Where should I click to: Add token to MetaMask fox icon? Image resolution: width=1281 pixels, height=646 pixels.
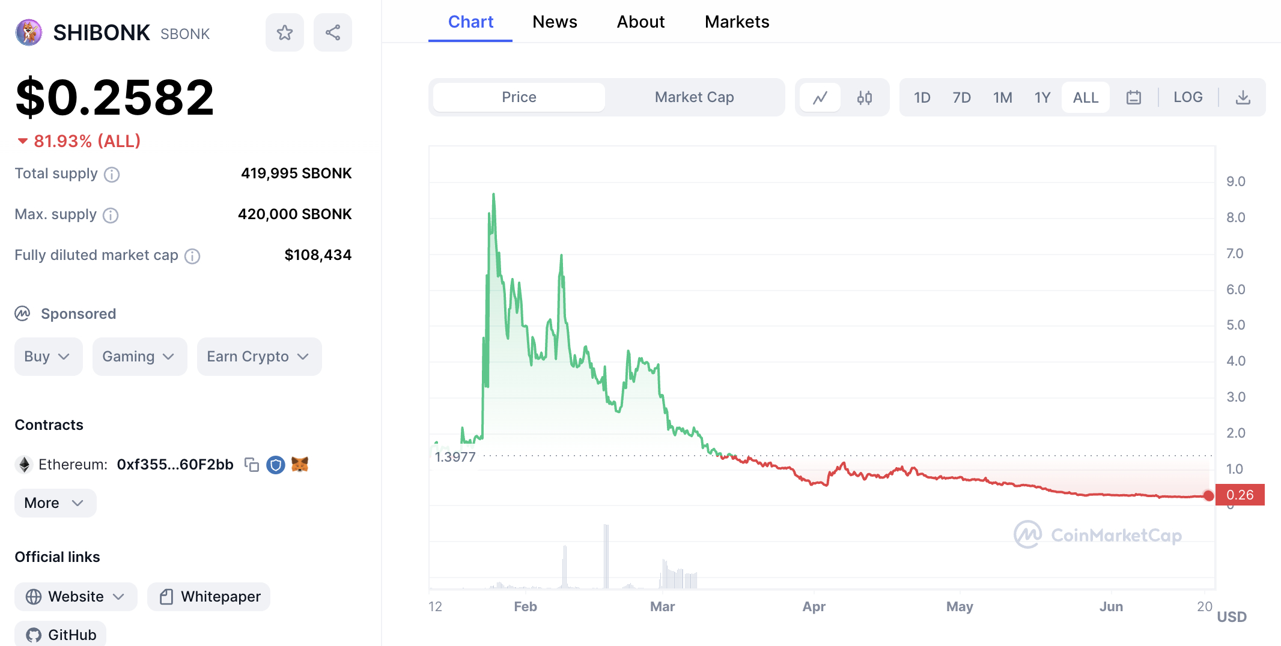click(300, 464)
